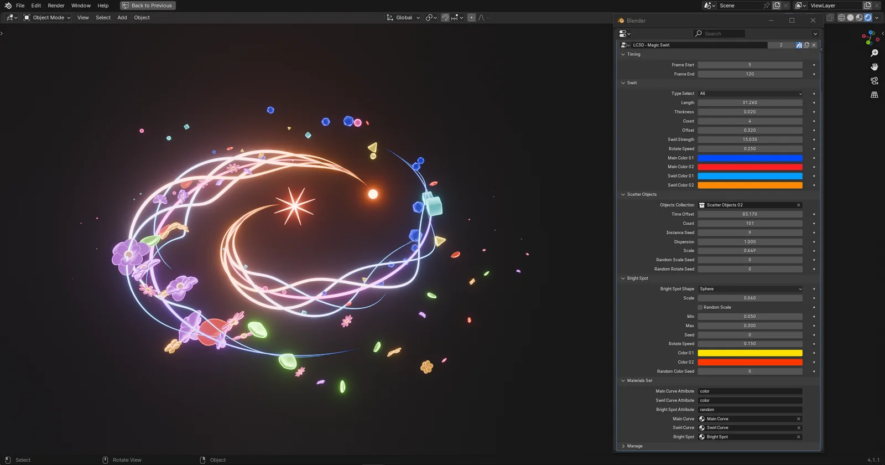
Task: Expand the Manage section
Action: (x=634, y=446)
